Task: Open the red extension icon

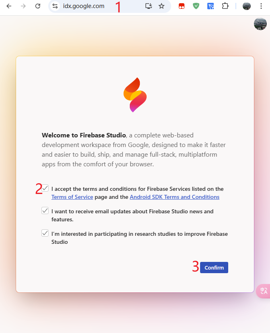Action: click(x=182, y=6)
